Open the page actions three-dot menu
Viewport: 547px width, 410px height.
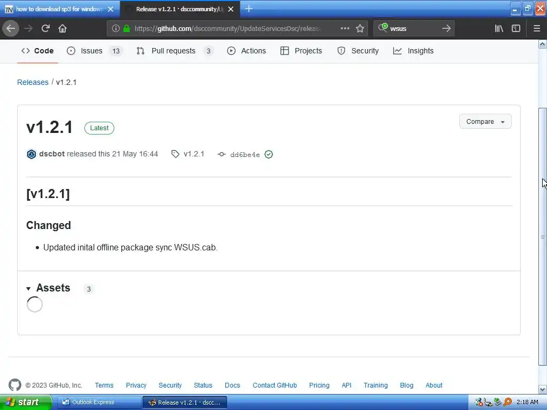[x=345, y=29]
